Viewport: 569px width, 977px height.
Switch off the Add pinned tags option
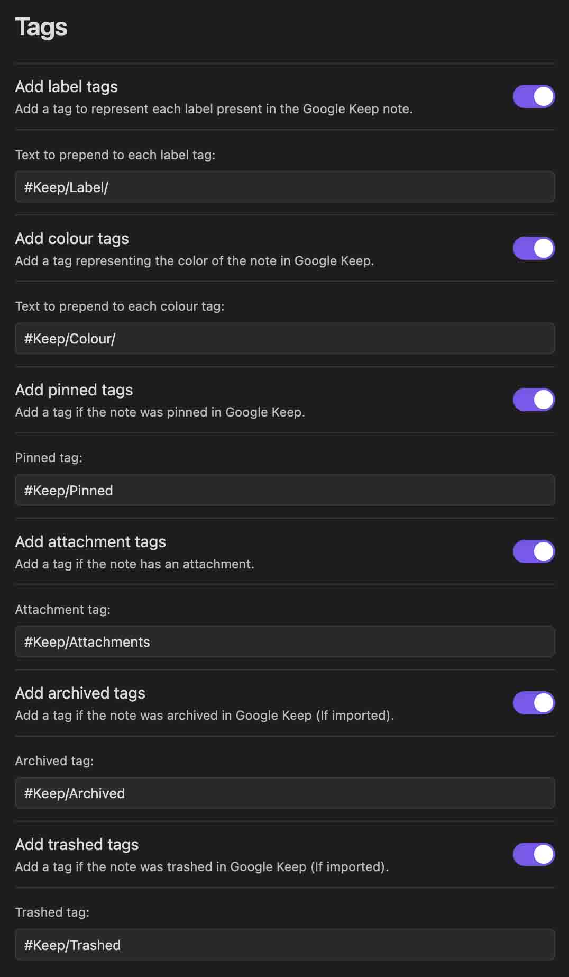(534, 400)
